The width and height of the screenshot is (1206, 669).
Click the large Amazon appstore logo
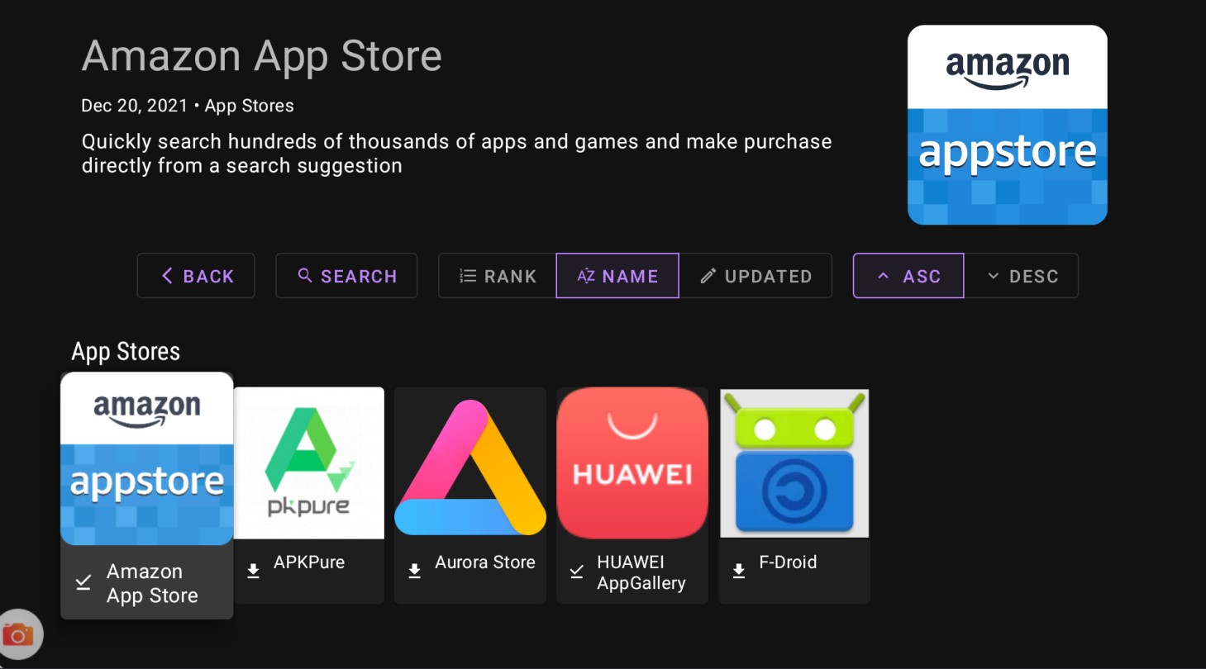pos(1007,125)
